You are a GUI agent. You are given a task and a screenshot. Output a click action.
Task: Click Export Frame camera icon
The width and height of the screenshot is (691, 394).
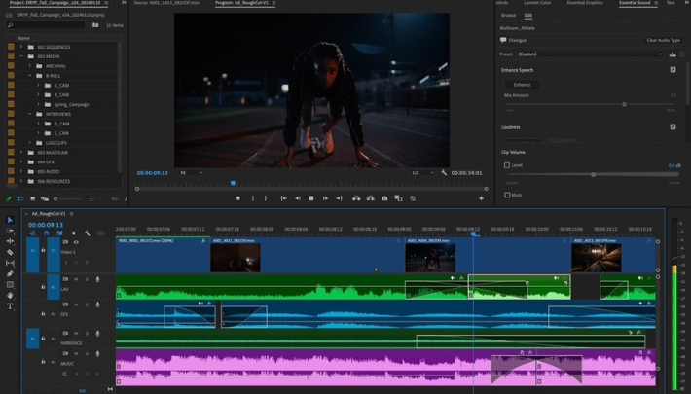(x=384, y=198)
